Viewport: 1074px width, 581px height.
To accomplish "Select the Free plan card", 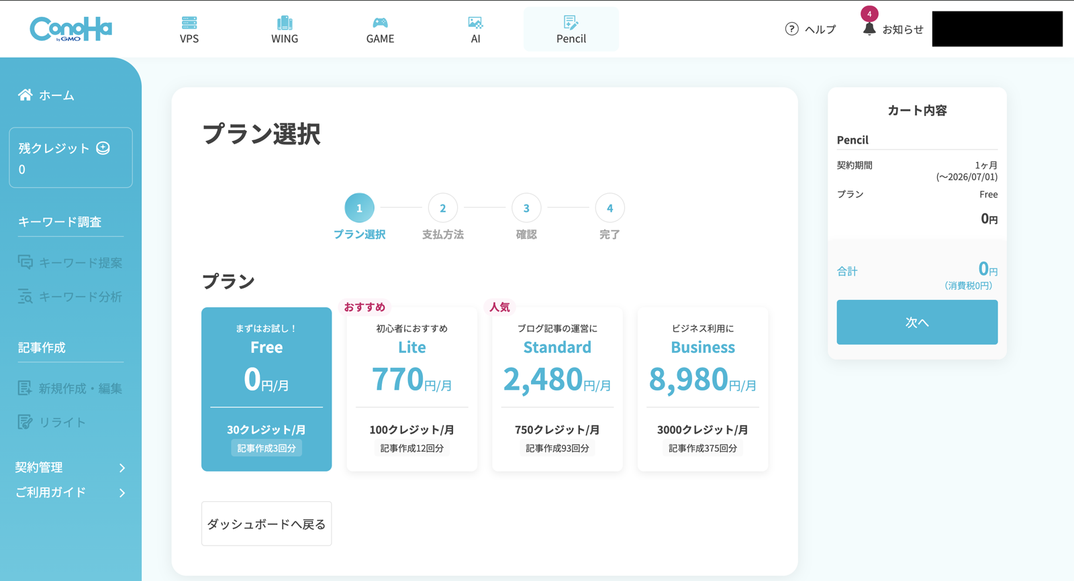I will coord(266,389).
